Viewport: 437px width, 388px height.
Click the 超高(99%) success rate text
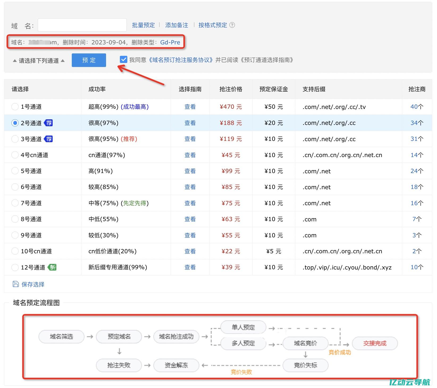click(x=103, y=107)
